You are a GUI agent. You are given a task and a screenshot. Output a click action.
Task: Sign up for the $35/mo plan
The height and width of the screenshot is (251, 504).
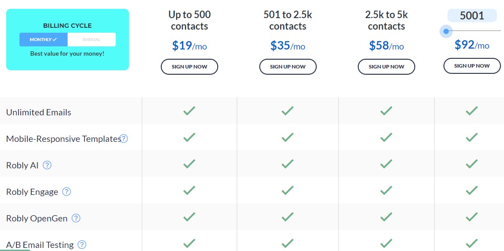pyautogui.click(x=288, y=67)
